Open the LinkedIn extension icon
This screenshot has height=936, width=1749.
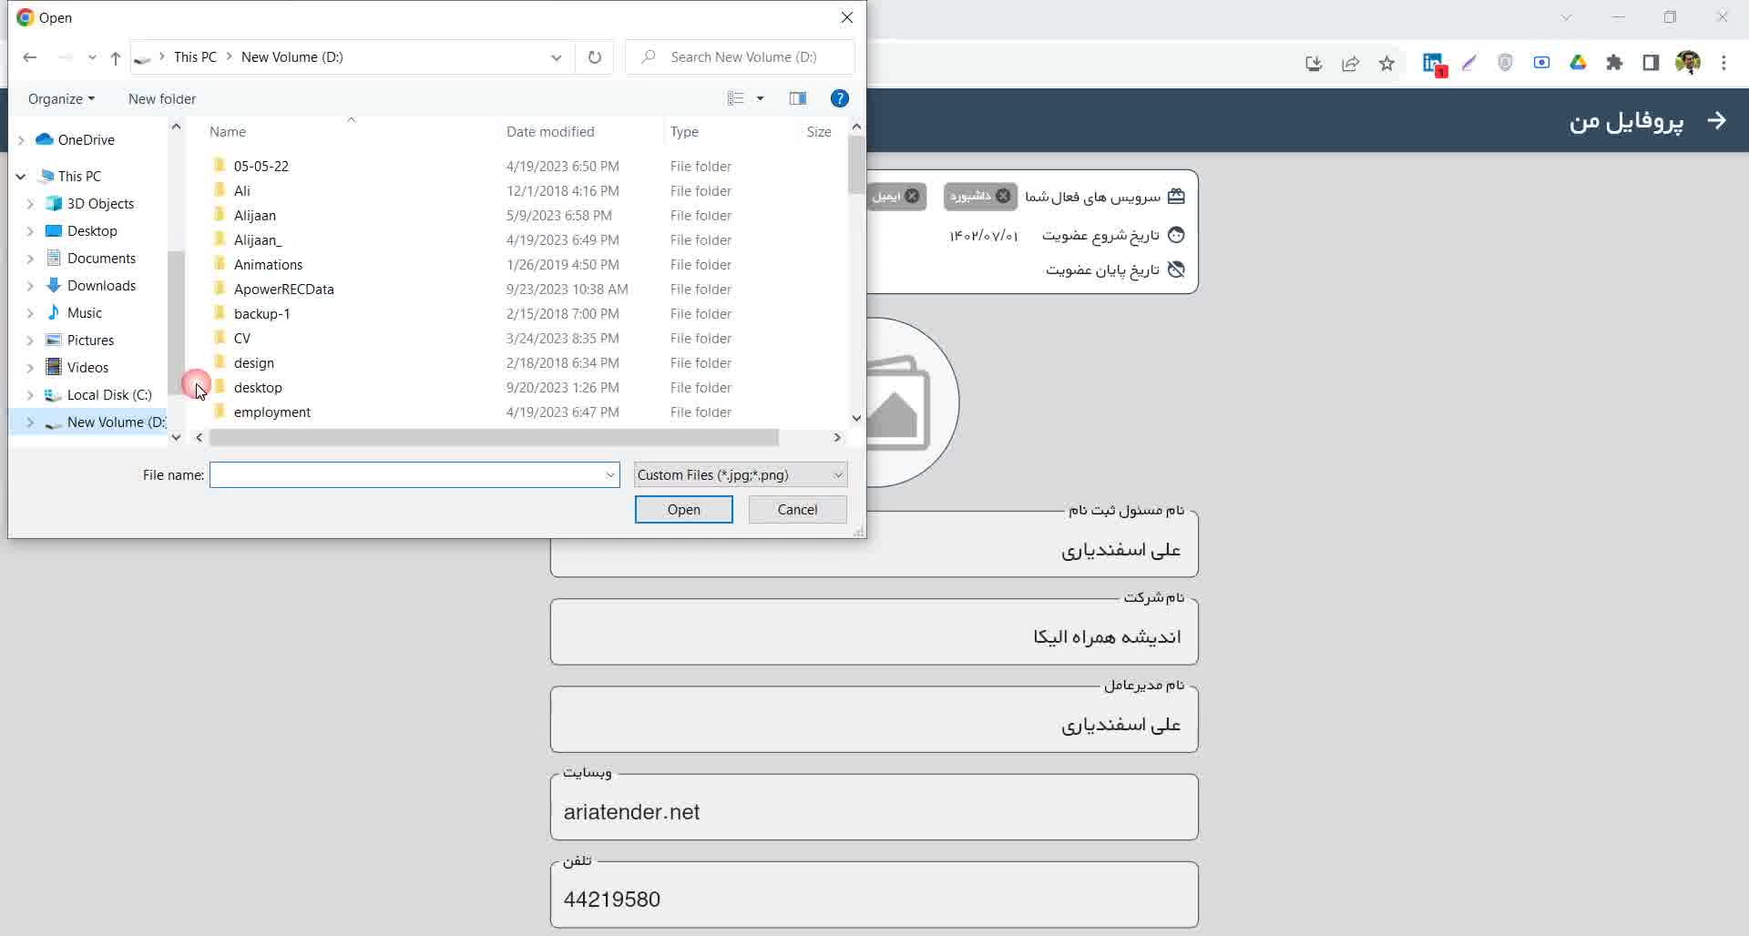(x=1433, y=63)
